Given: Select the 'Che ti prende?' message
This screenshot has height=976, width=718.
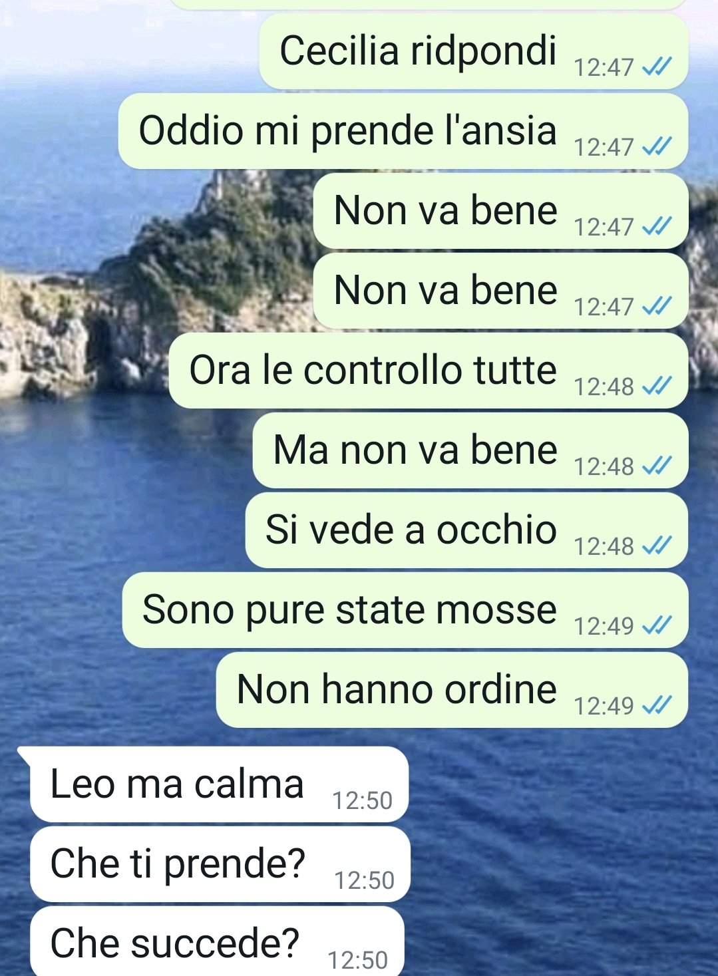Looking at the screenshot, I should pyautogui.click(x=220, y=864).
